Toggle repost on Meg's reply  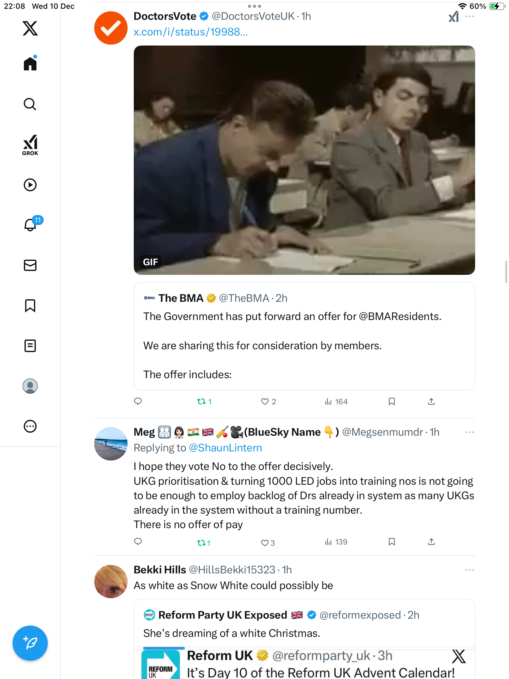(201, 543)
